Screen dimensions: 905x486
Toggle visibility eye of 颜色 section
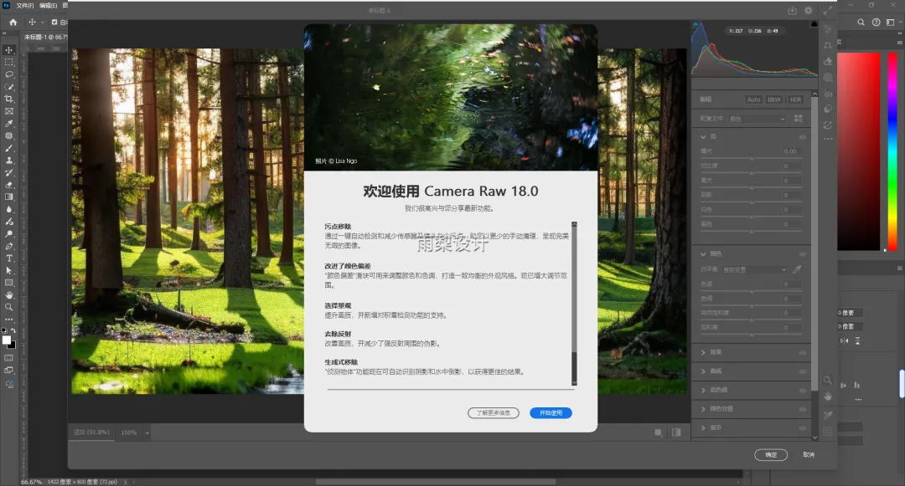click(x=802, y=253)
